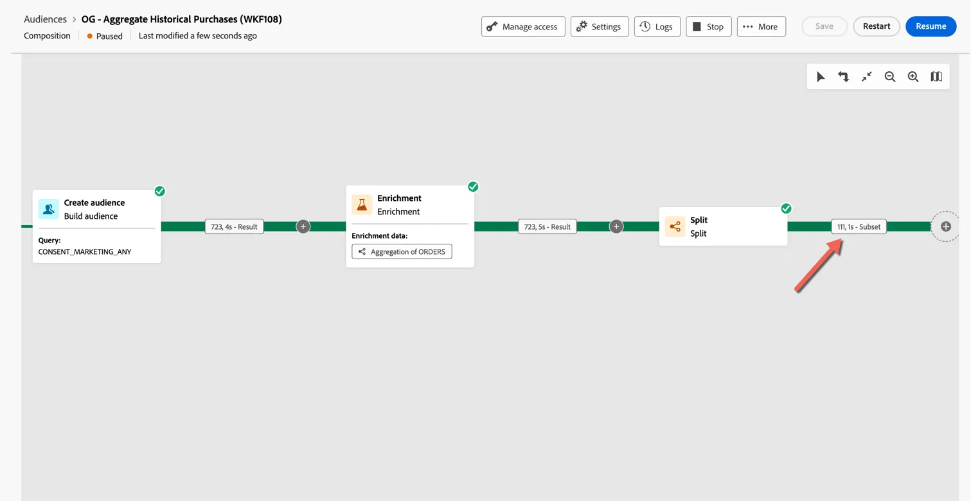The image size is (971, 501).
Task: Add activity at end of Subset transition
Action: [946, 226]
